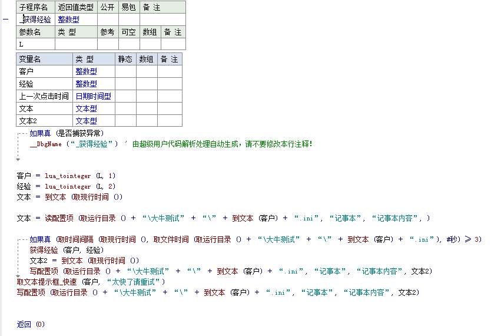Collapse the _获得经验 subroutine with the dash marker

point(5,19)
